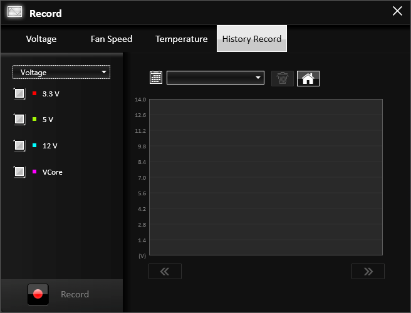Image resolution: width=411 pixels, height=313 pixels.
Task: Close the Record window with X
Action: [x=397, y=11]
